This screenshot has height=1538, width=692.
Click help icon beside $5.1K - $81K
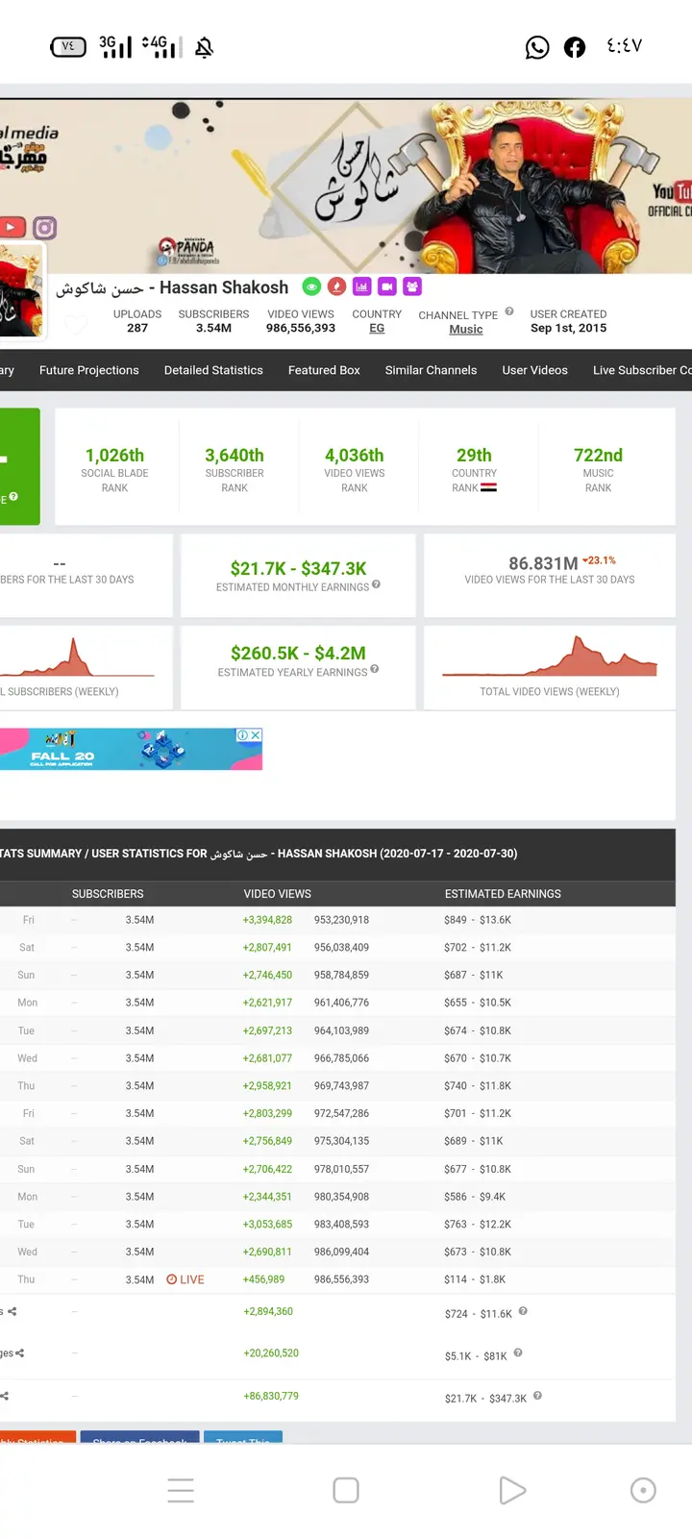tap(518, 1352)
